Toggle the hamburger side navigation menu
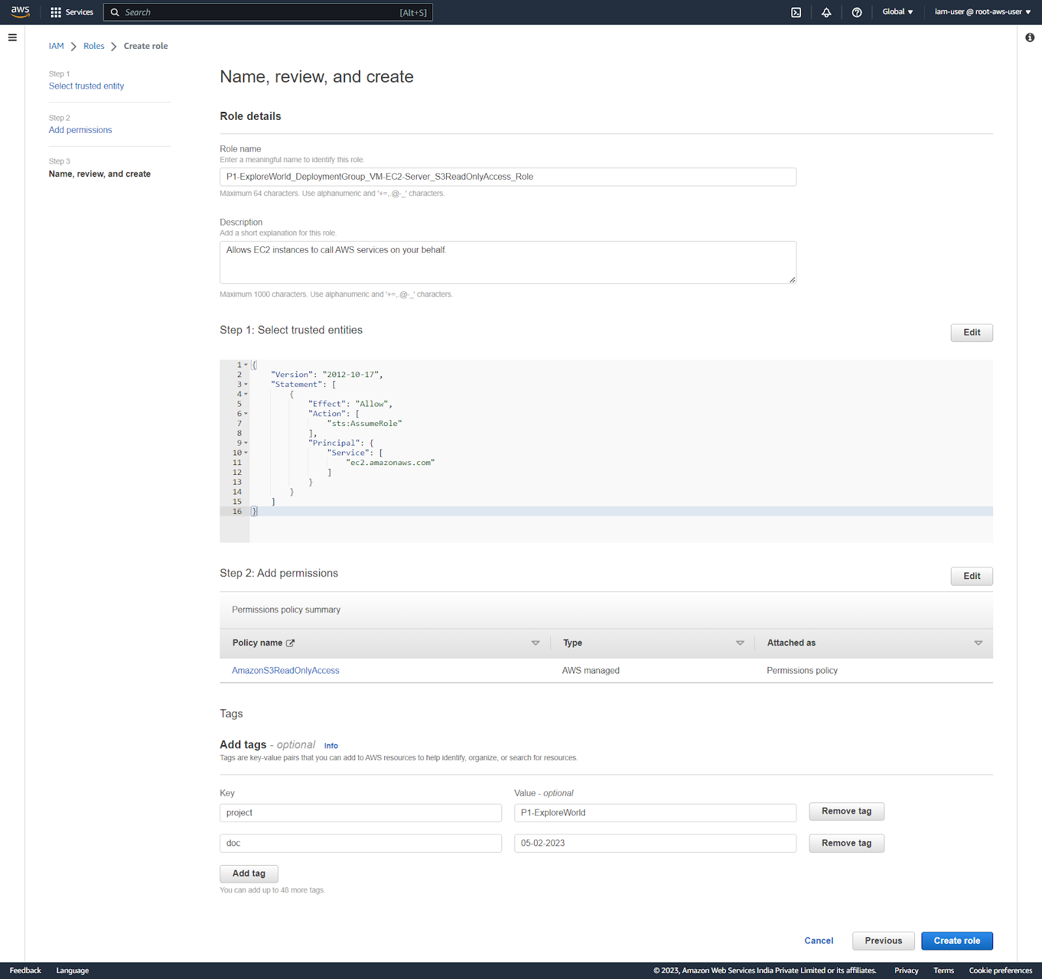The height and width of the screenshot is (979, 1042). 12,38
